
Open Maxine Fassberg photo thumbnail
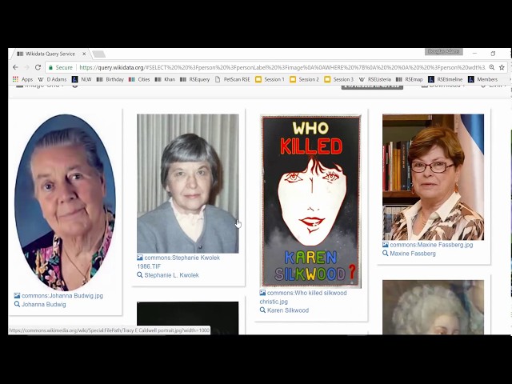click(434, 178)
